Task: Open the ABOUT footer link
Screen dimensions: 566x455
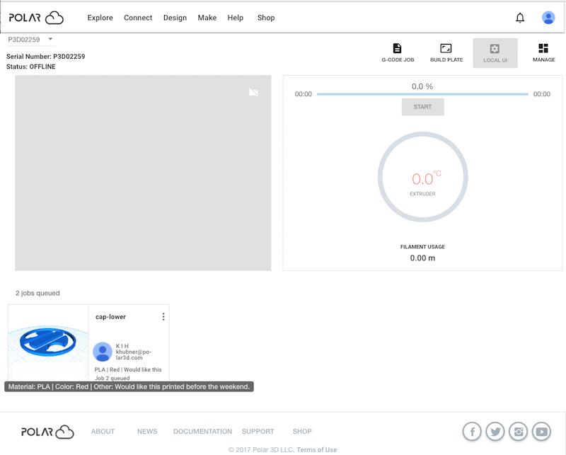Action: tap(103, 432)
